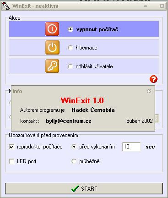The width and height of the screenshot is (168, 198).
Task: Choose the 'průběžně' radio option
Action: pos(74,161)
